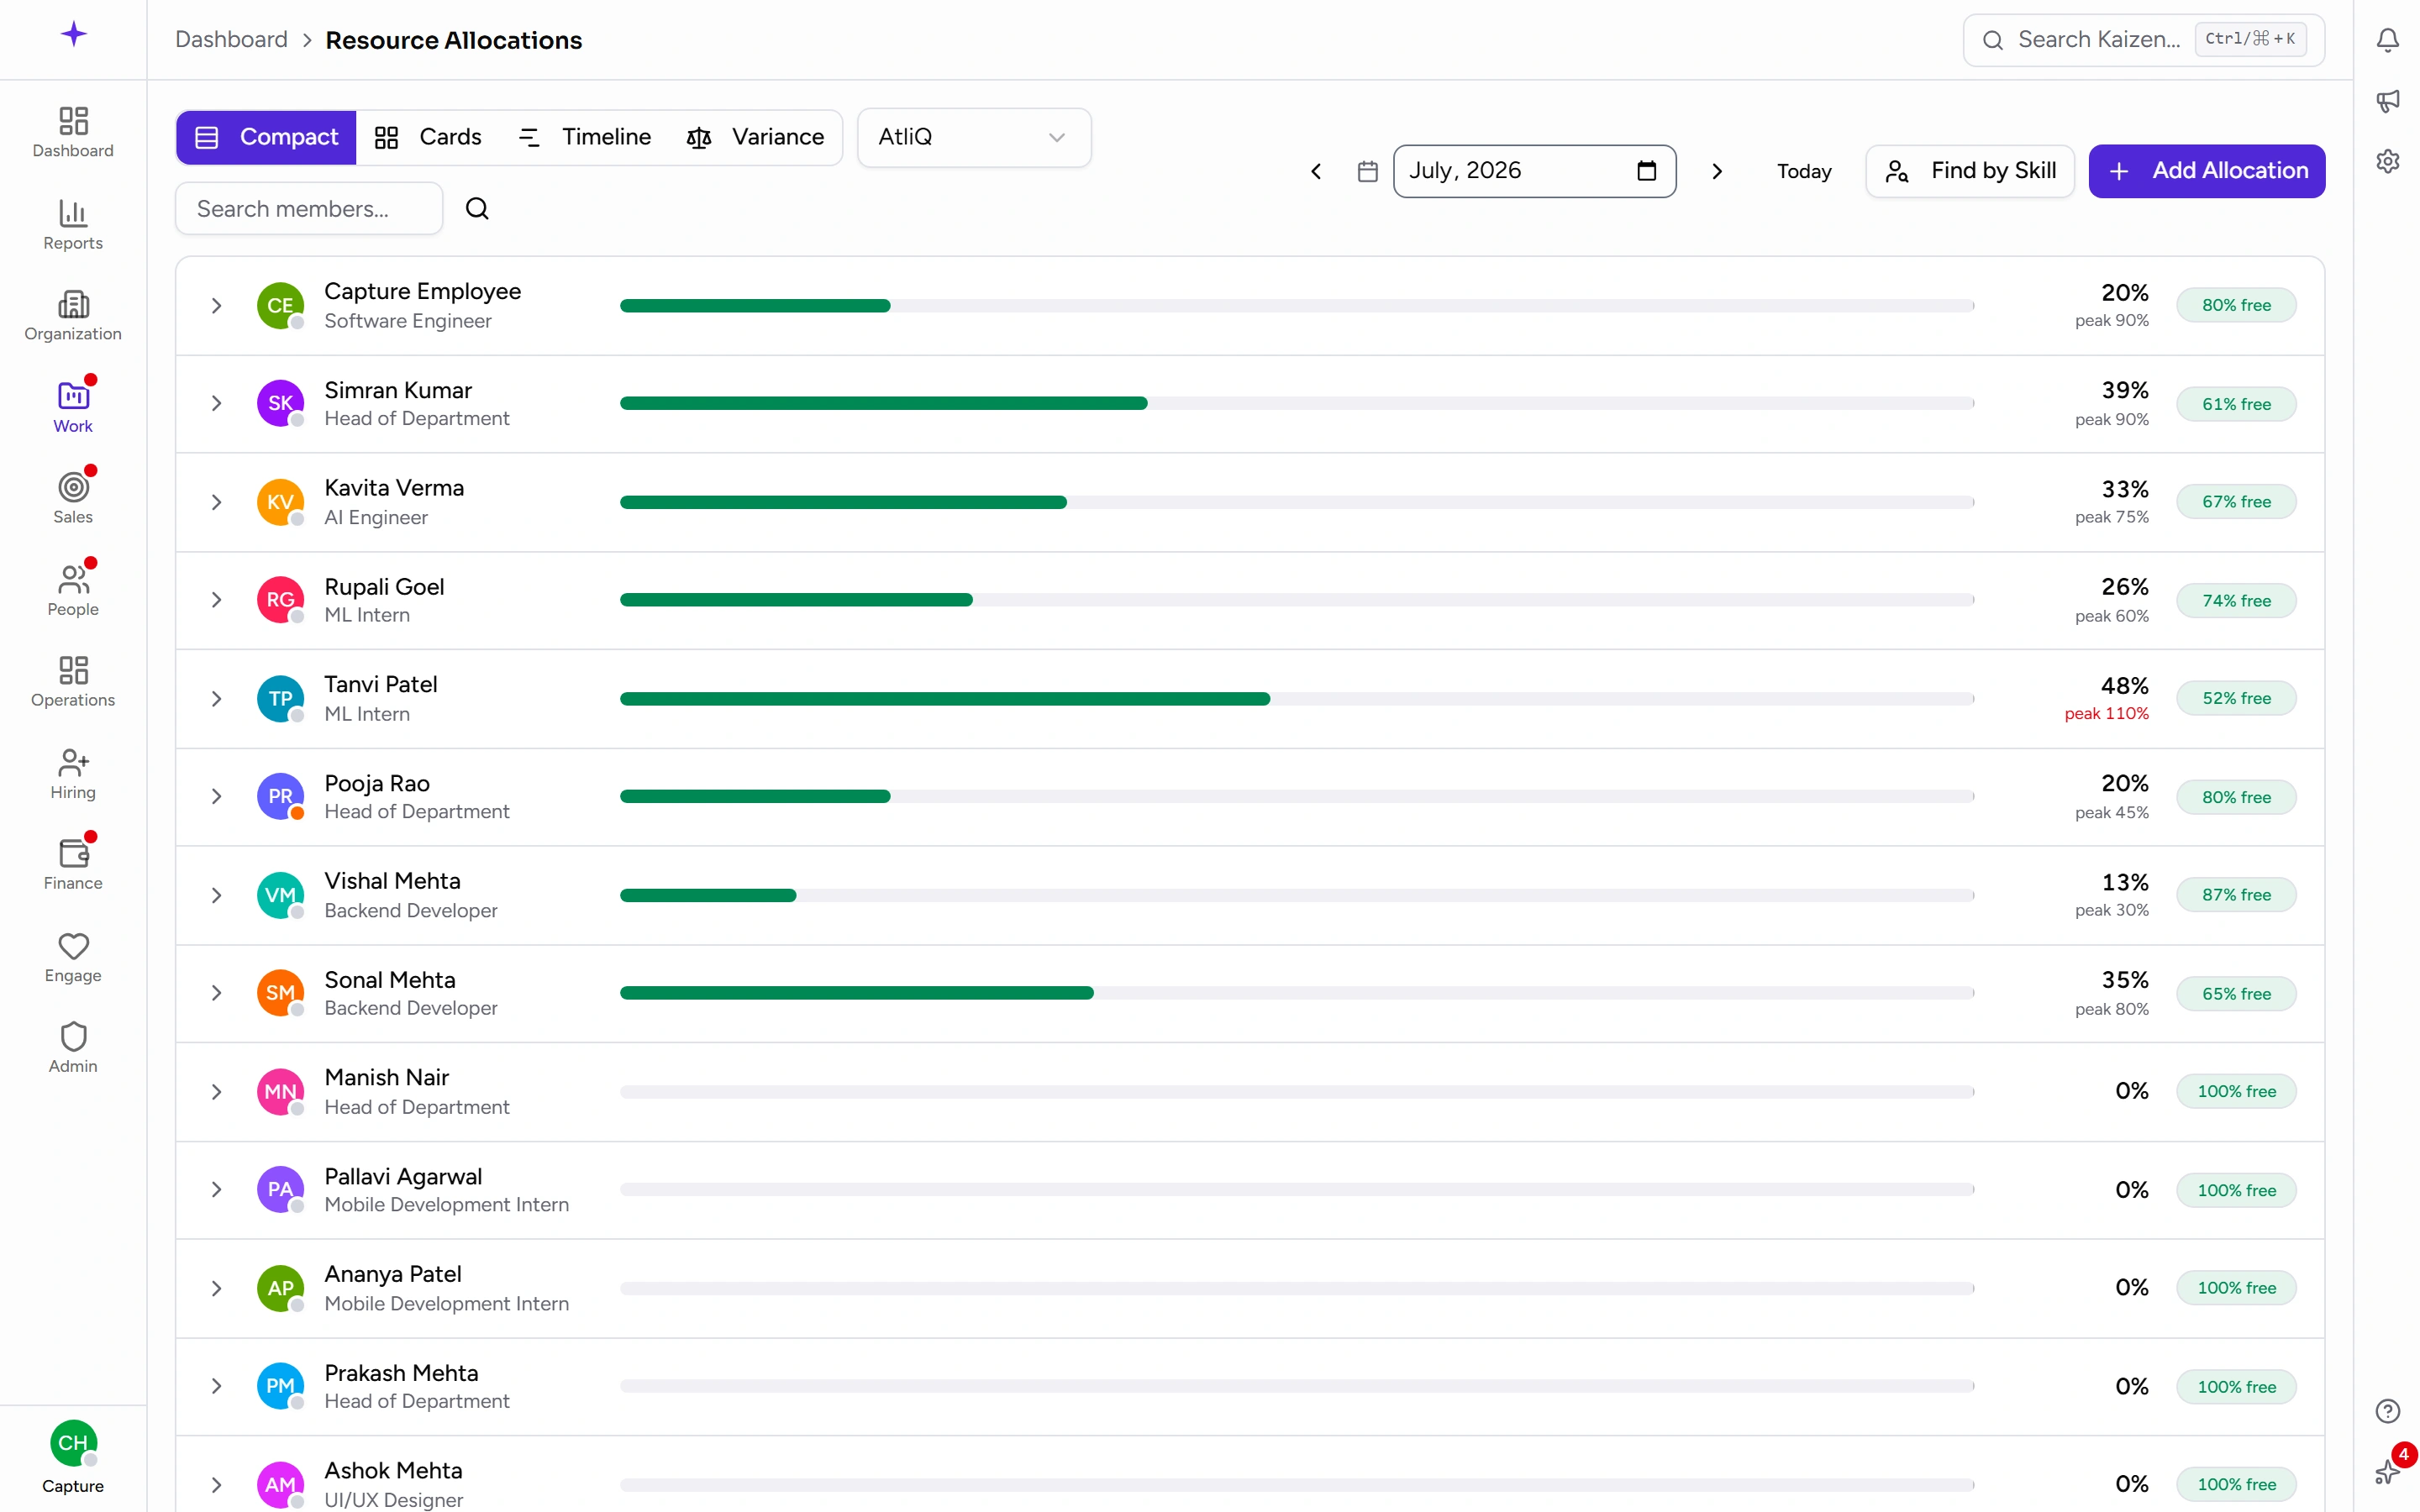This screenshot has width=2420, height=1512.
Task: Go to next month arrow
Action: tap(1717, 171)
